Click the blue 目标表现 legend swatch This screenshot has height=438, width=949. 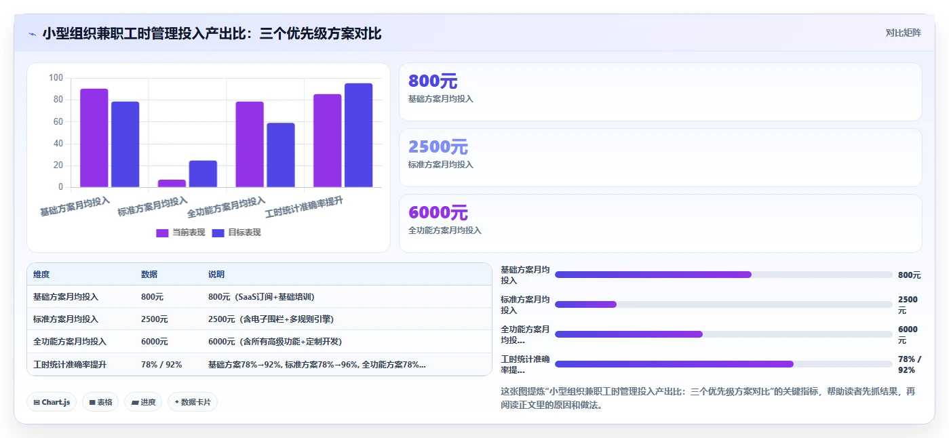tap(218, 233)
